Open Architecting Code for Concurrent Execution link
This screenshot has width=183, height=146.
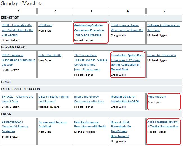click(x=90, y=30)
